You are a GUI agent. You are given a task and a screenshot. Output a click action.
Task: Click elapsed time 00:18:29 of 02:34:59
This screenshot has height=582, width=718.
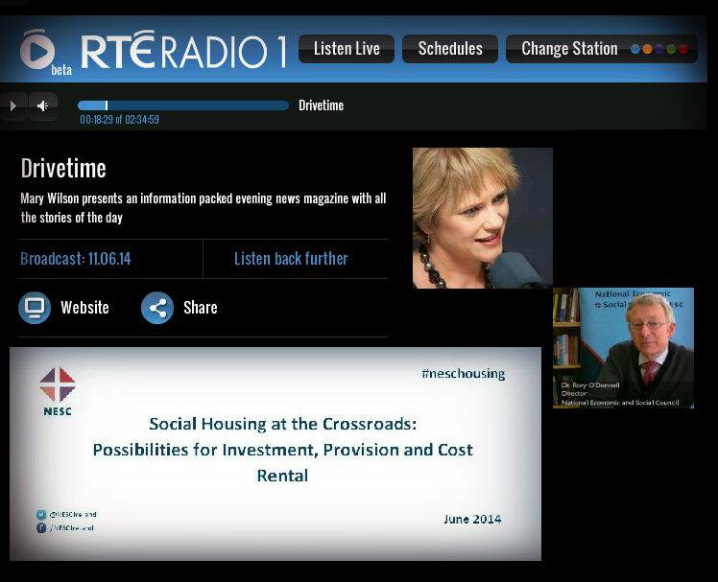point(120,120)
